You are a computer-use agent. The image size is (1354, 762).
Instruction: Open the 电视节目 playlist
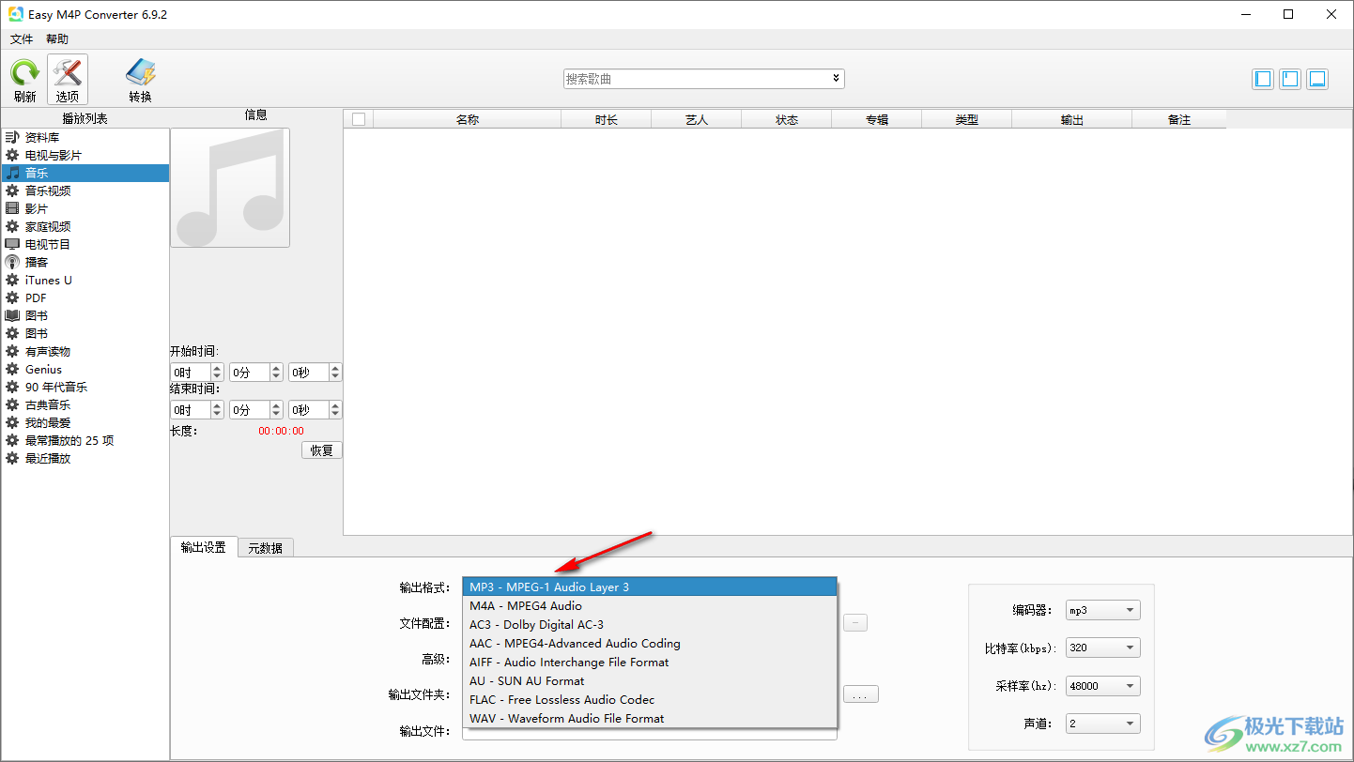coord(85,244)
